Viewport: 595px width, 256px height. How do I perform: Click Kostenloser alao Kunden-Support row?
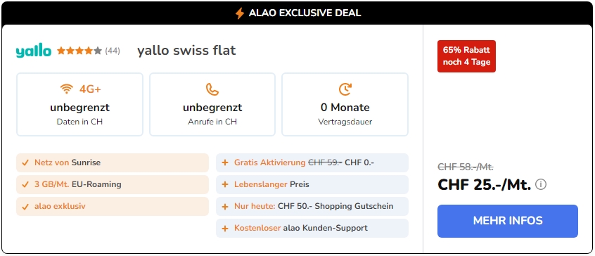tap(312, 229)
